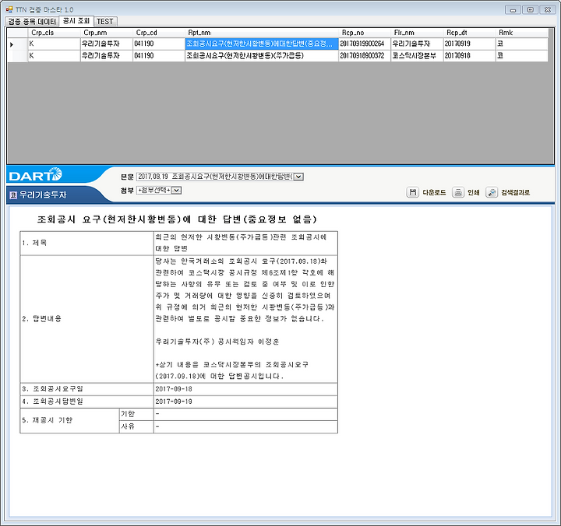This screenshot has width=561, height=526.
Task: Click the 1. 제목 row label
Action: point(34,243)
